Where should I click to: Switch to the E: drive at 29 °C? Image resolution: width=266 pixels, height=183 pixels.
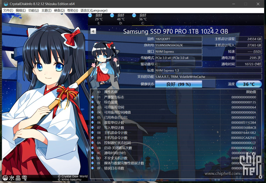[x=99, y=19]
